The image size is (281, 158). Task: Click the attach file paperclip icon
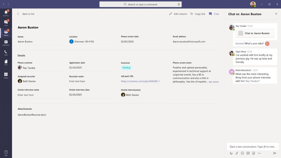pyautogui.click(x=237, y=153)
